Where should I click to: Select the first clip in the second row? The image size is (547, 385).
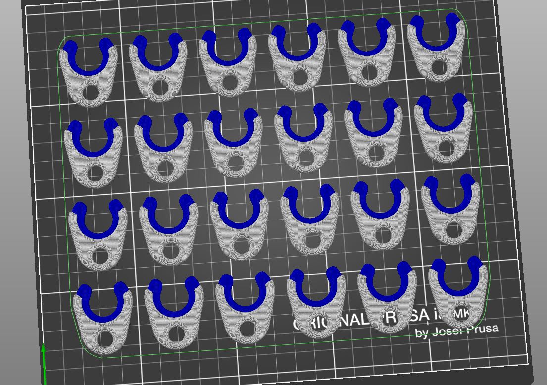[93, 153]
